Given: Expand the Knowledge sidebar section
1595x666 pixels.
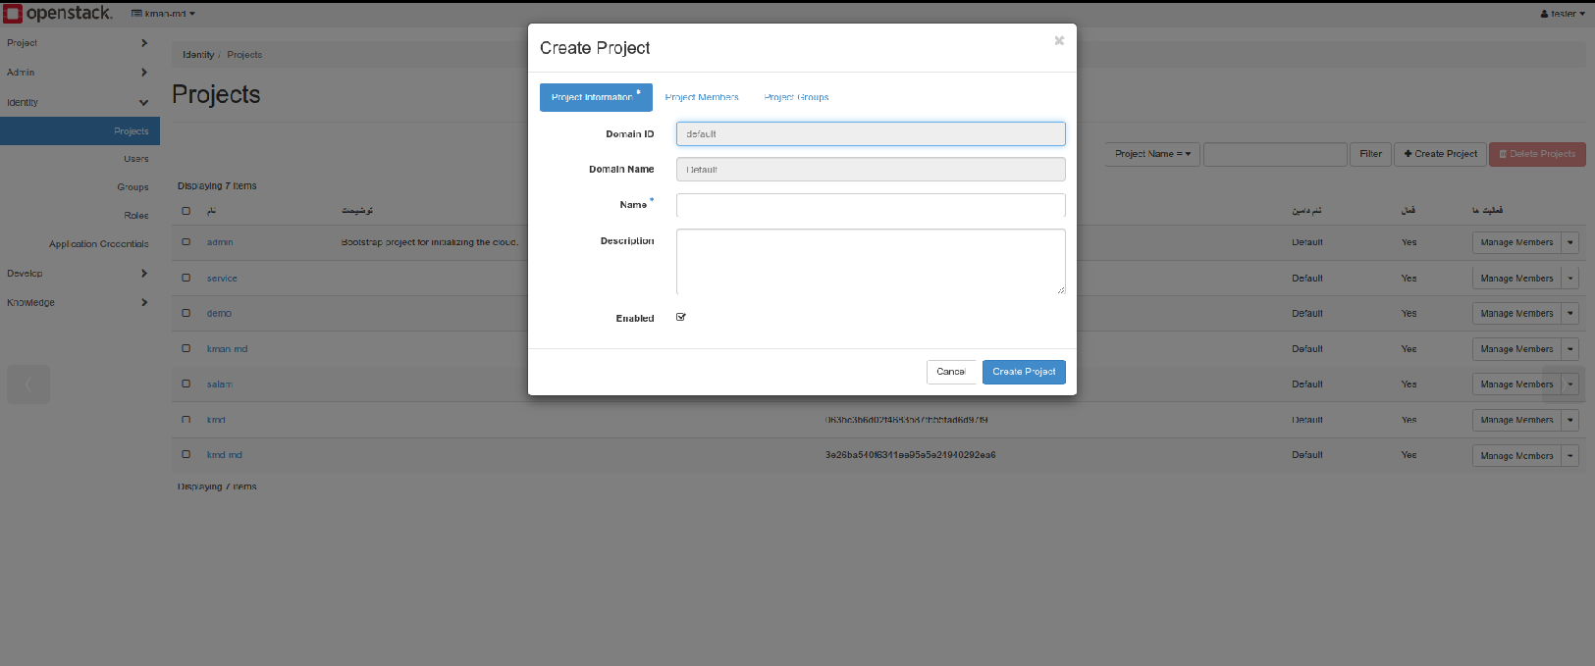Looking at the screenshot, I should click(x=80, y=303).
